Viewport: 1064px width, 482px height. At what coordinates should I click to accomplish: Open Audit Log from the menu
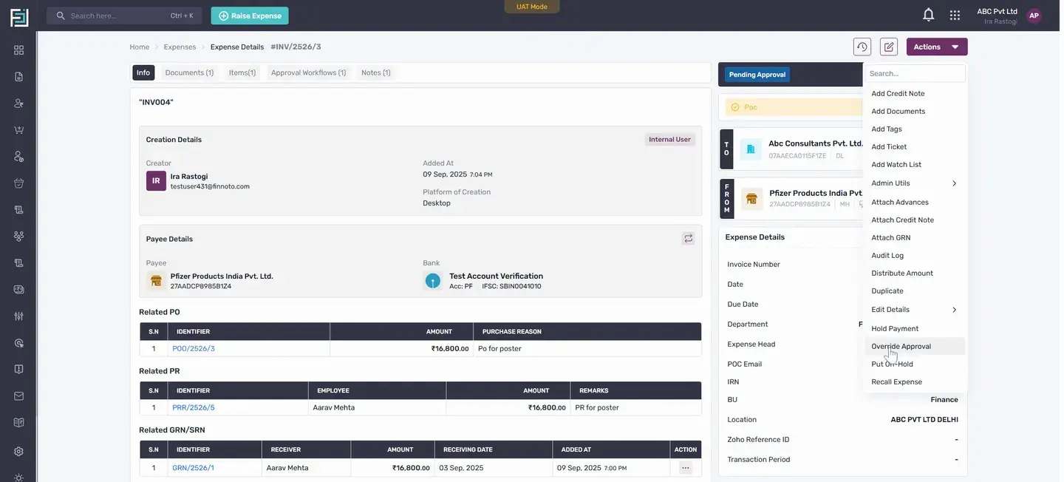click(915, 256)
